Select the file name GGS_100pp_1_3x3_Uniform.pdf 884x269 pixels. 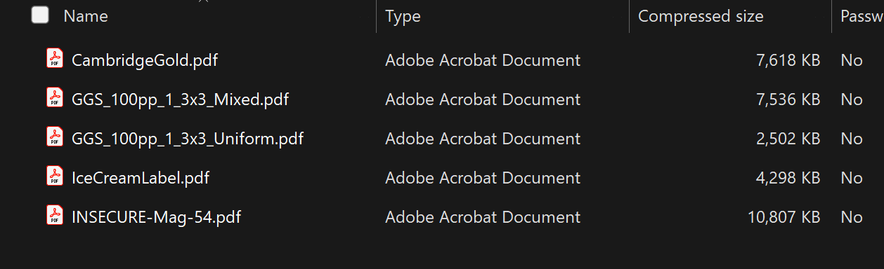pyautogui.click(x=188, y=139)
